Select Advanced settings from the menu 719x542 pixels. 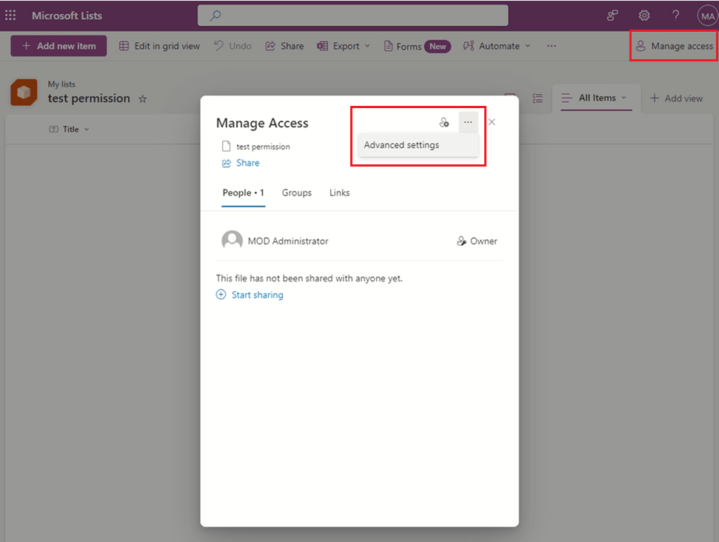pyautogui.click(x=401, y=145)
